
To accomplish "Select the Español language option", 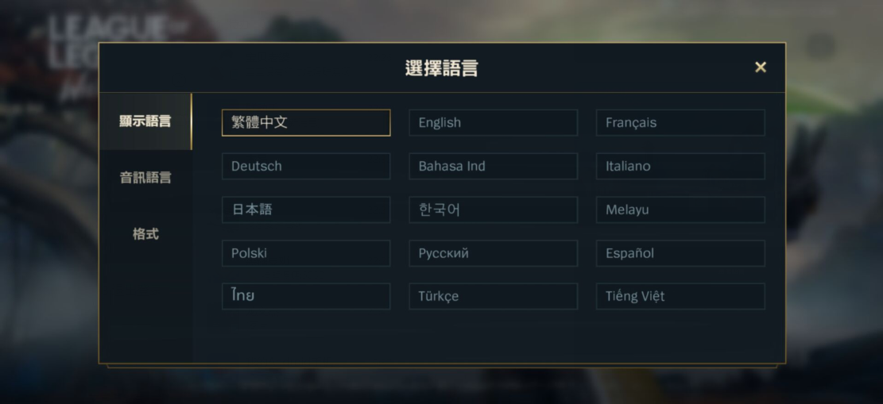I will [x=680, y=253].
